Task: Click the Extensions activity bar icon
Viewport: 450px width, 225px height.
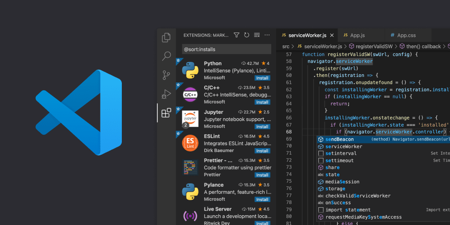Action: pyautogui.click(x=166, y=113)
